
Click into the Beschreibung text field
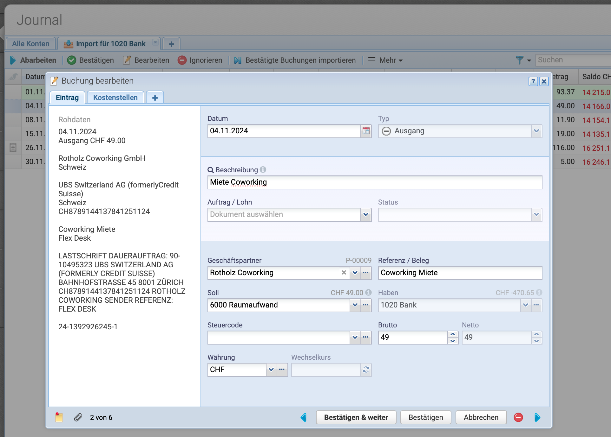point(375,182)
